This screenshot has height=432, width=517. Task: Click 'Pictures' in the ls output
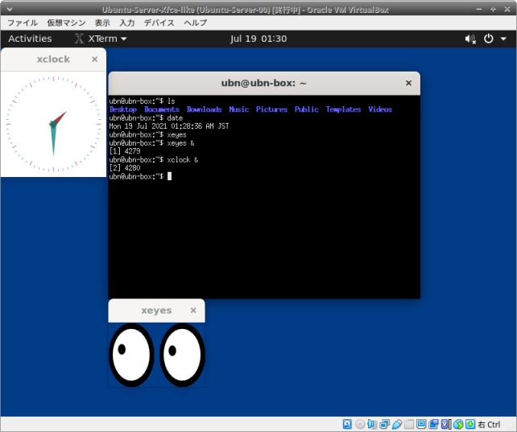(271, 109)
